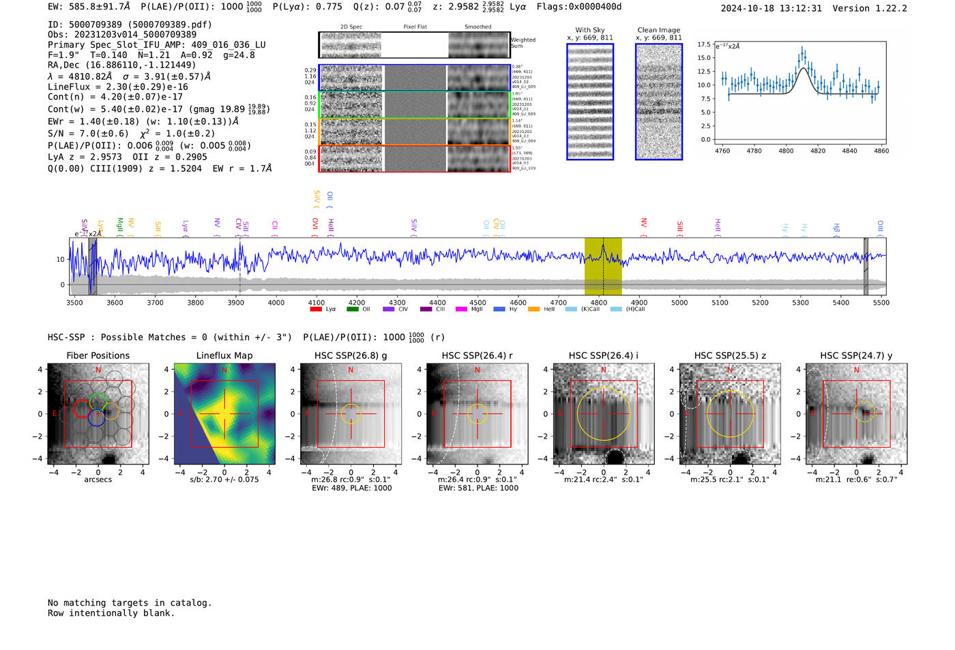
Task: Click 'HSC-SSP : Possible Matches = 0' text
Action: tap(170, 337)
